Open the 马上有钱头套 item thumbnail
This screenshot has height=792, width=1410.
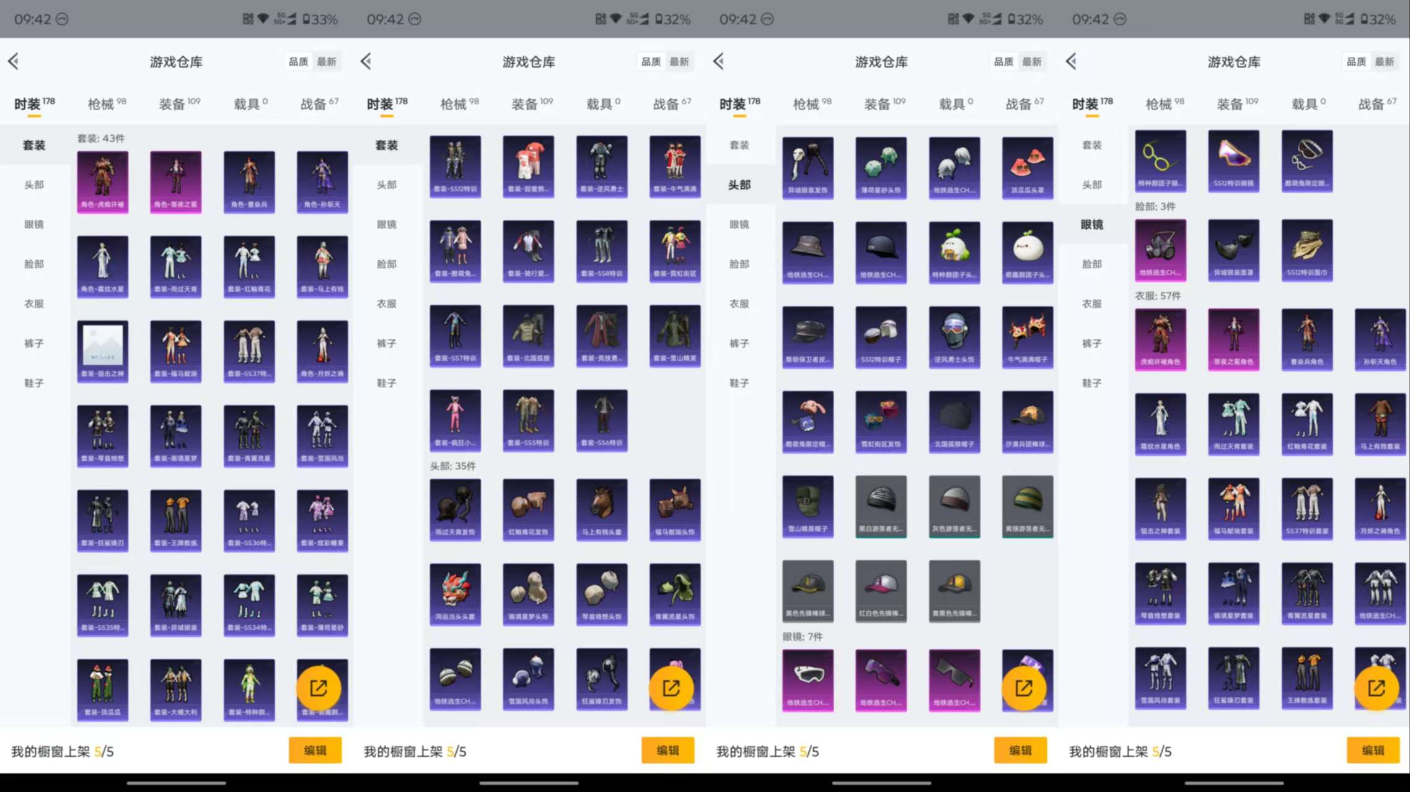coord(601,508)
